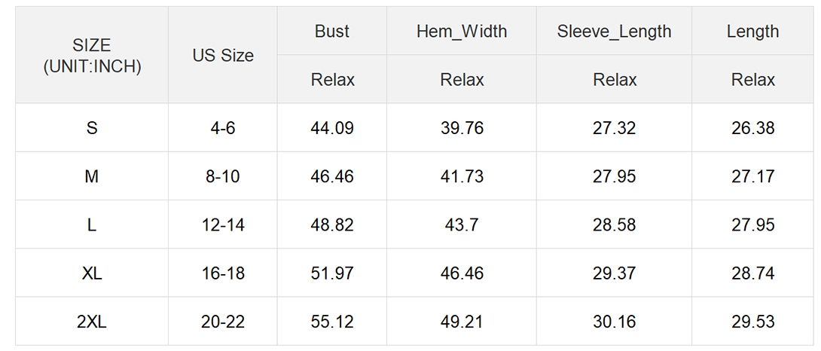
Task: Click the US size 20-22 cell
Action: pyautogui.click(x=222, y=321)
